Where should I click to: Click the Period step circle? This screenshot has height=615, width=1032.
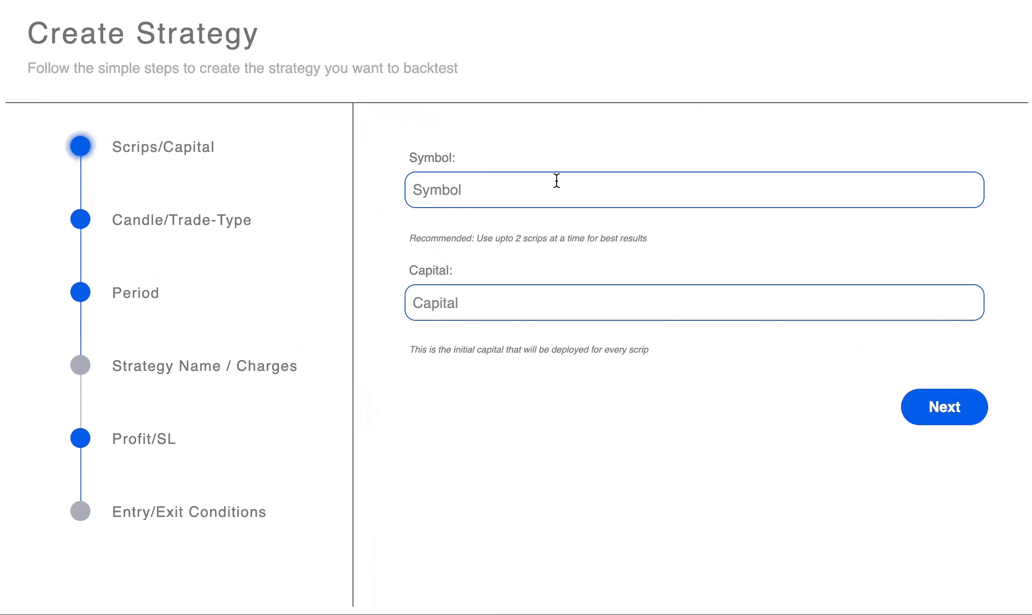[x=80, y=292]
